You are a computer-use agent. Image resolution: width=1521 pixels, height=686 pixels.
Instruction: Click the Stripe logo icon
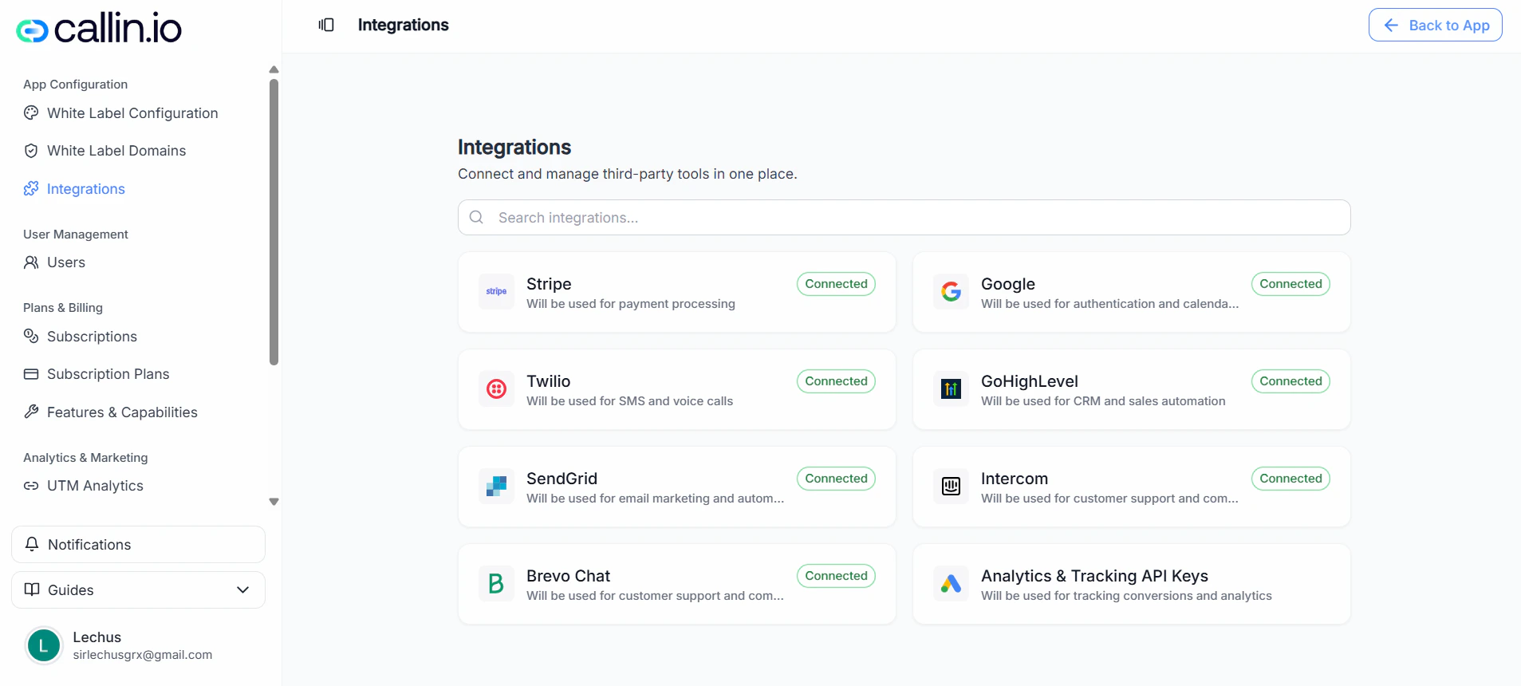pyautogui.click(x=496, y=292)
